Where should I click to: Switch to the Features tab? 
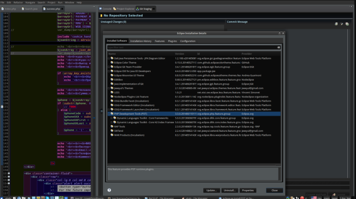160,41
